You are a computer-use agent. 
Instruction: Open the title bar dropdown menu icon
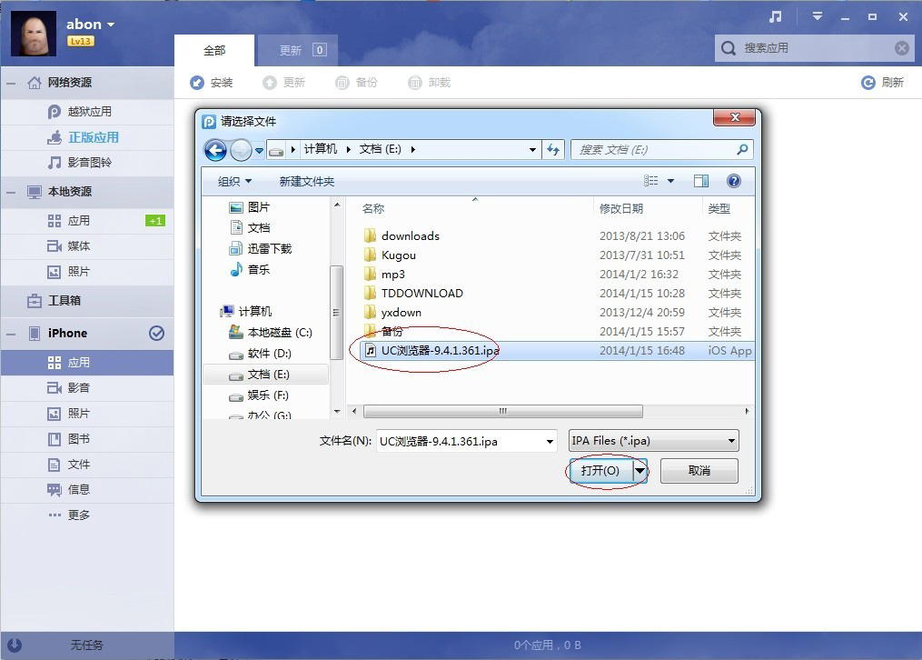(818, 16)
